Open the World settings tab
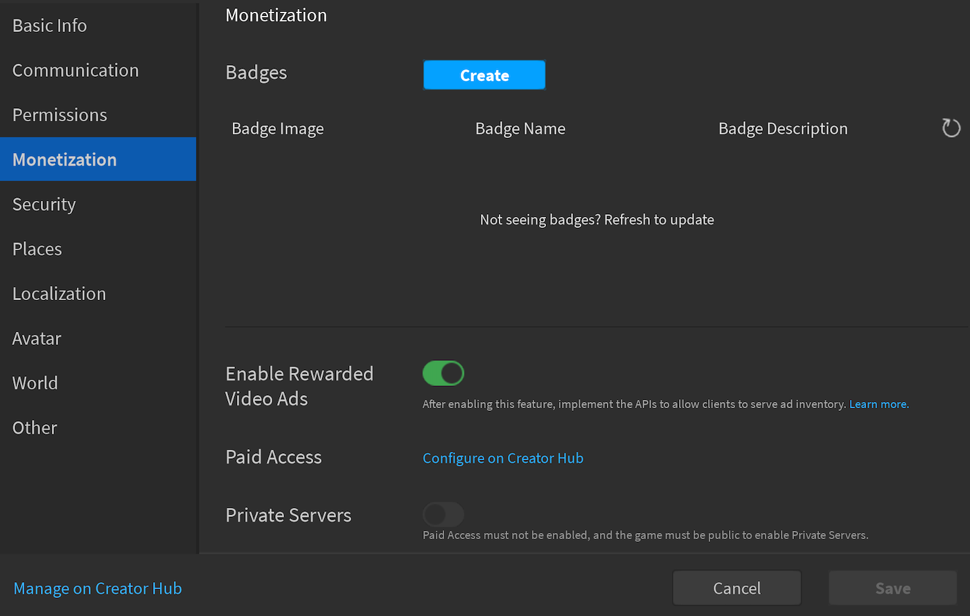This screenshot has height=616, width=970. point(35,383)
